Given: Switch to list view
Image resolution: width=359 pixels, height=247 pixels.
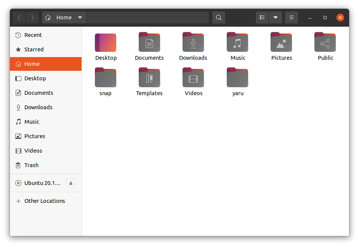Looking at the screenshot, I should click(262, 18).
